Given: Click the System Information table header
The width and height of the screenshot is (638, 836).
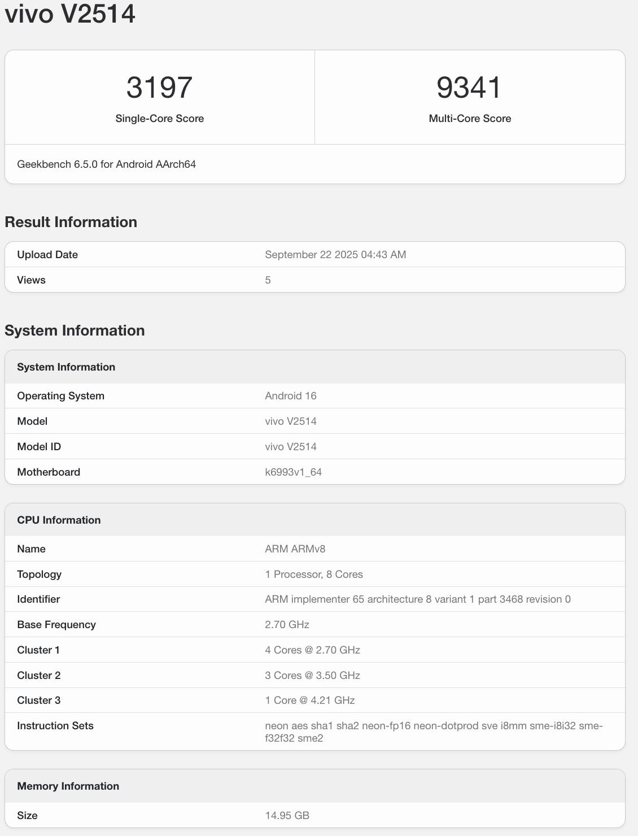Looking at the screenshot, I should click(x=66, y=367).
